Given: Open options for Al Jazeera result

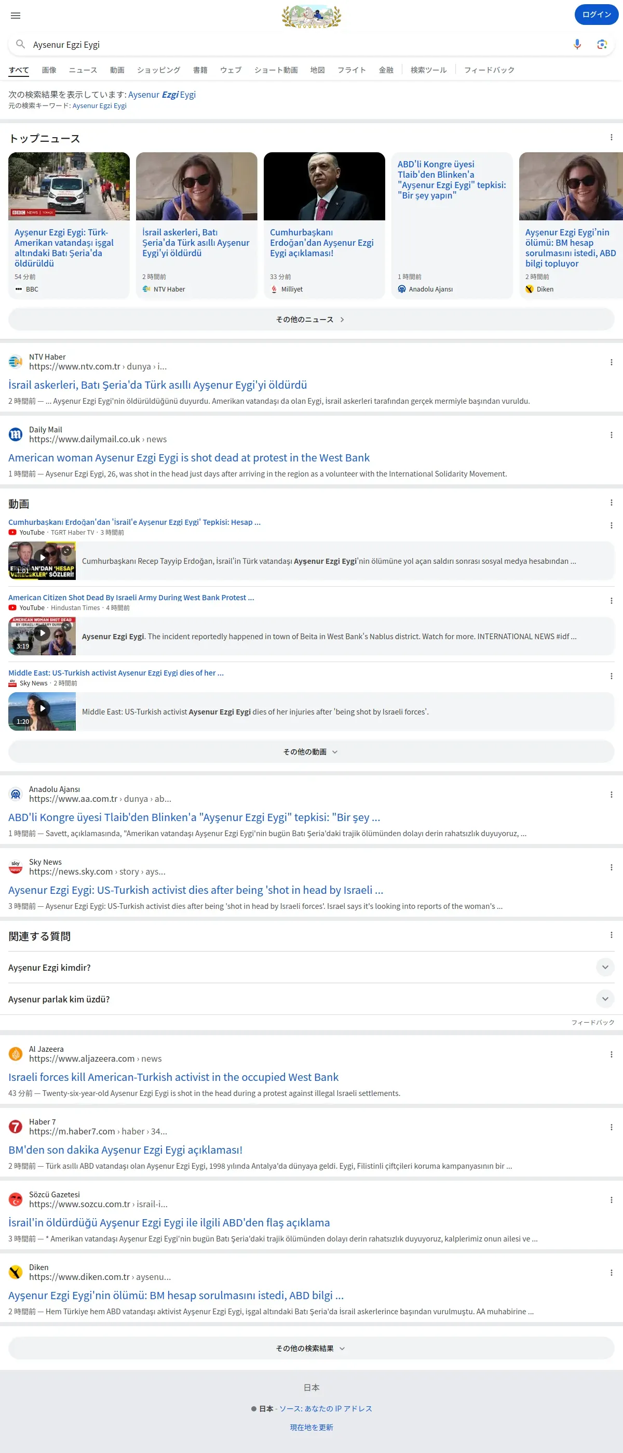Looking at the screenshot, I should (x=611, y=1054).
